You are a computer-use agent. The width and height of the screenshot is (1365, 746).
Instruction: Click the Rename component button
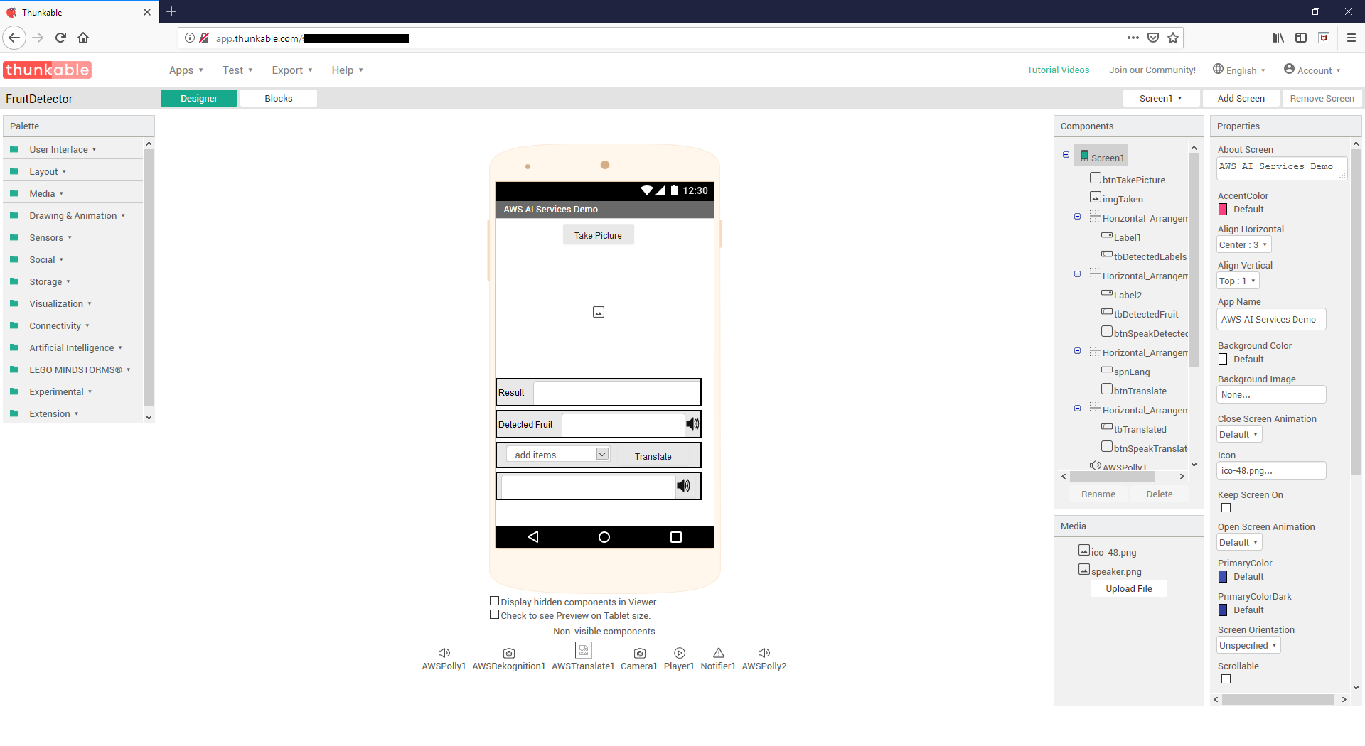pyautogui.click(x=1098, y=494)
